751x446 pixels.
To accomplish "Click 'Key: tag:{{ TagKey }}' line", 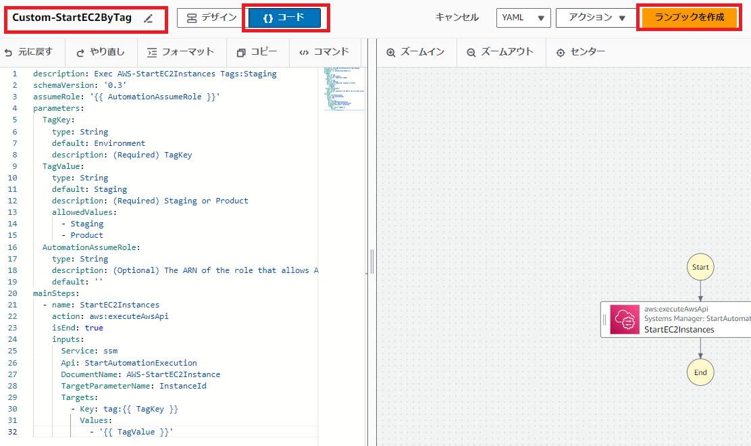I will click(x=124, y=409).
